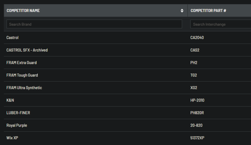Select the FRAM Ultra Synthetic row

pos(127,88)
